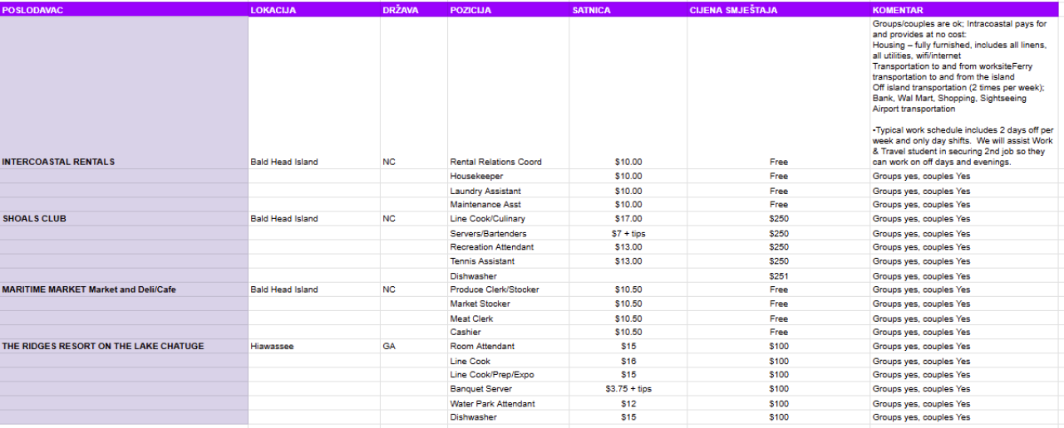Click the $10.50 wage for Meat Clerk
1064x428 pixels.
coord(628,319)
